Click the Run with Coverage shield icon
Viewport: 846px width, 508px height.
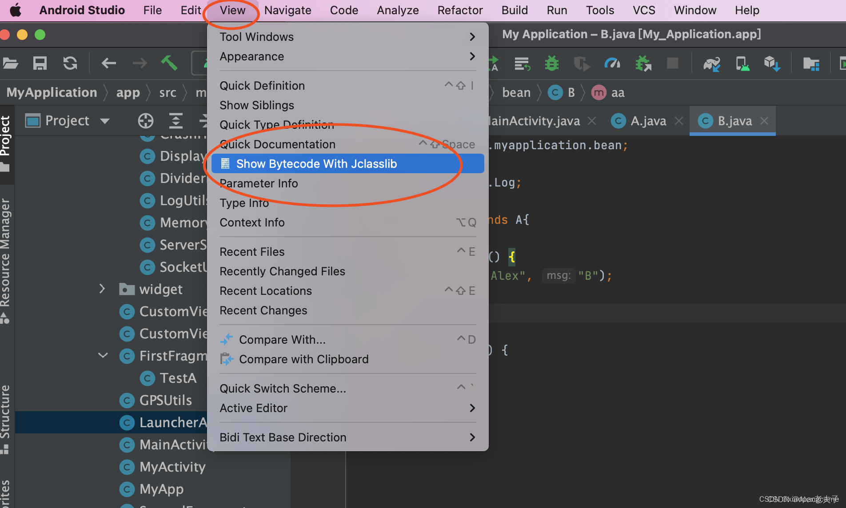point(581,63)
